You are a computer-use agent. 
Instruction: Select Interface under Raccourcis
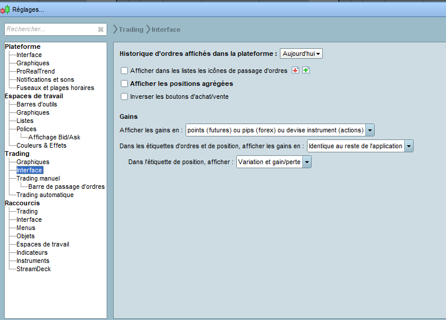point(29,219)
